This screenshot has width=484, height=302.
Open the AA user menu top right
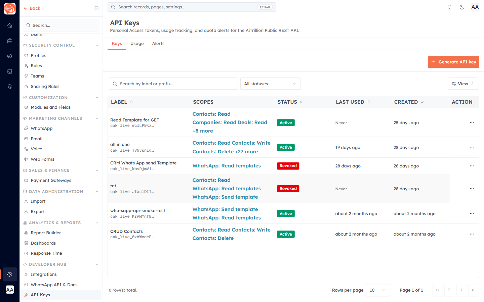pyautogui.click(x=475, y=7)
